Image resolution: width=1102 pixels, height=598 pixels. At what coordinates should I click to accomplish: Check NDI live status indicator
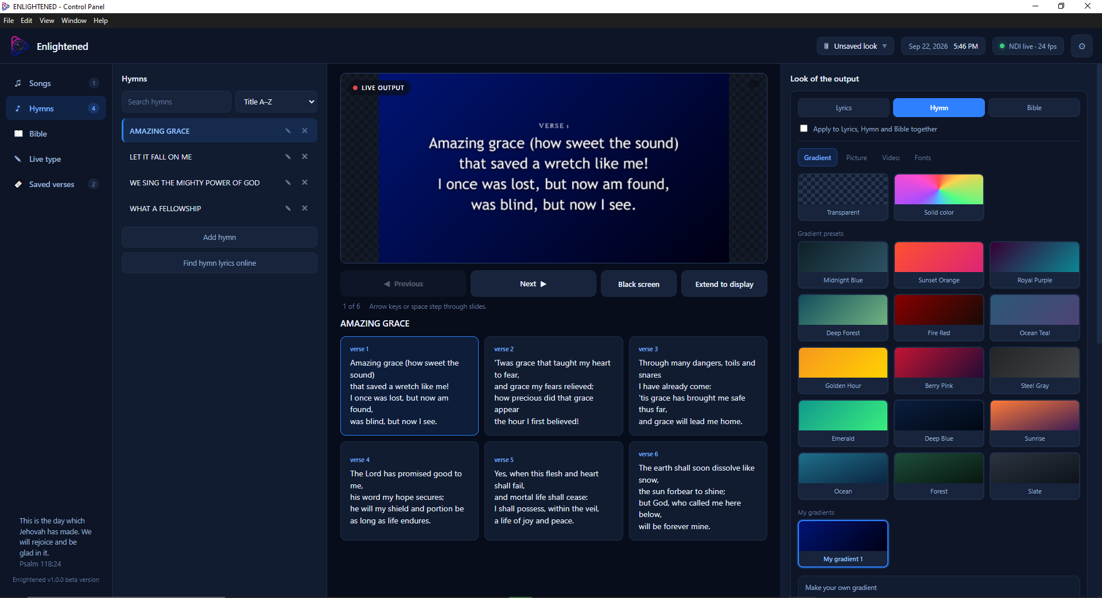(x=1028, y=46)
